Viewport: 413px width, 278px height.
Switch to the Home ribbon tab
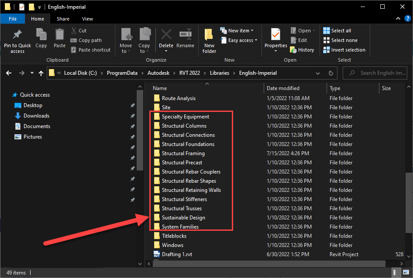pyautogui.click(x=38, y=19)
